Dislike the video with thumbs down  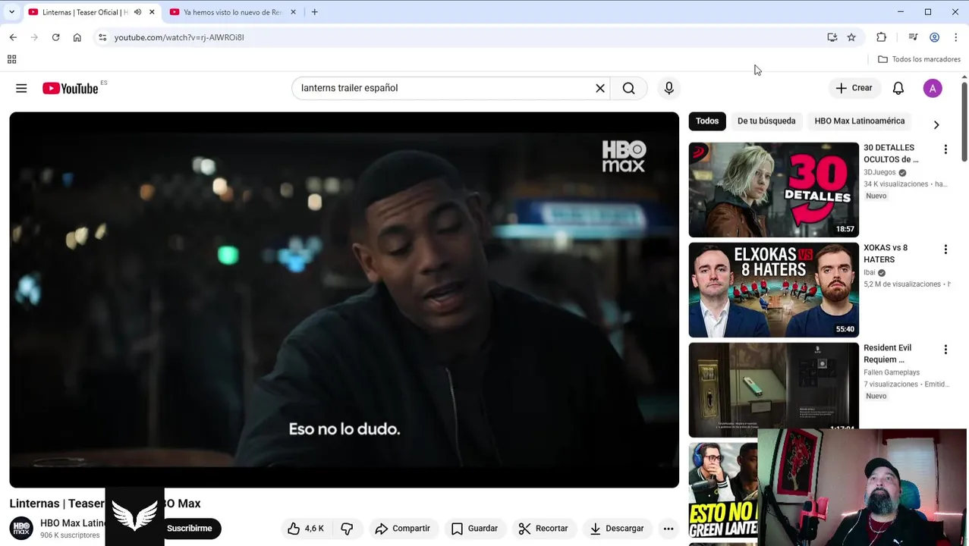348,529
